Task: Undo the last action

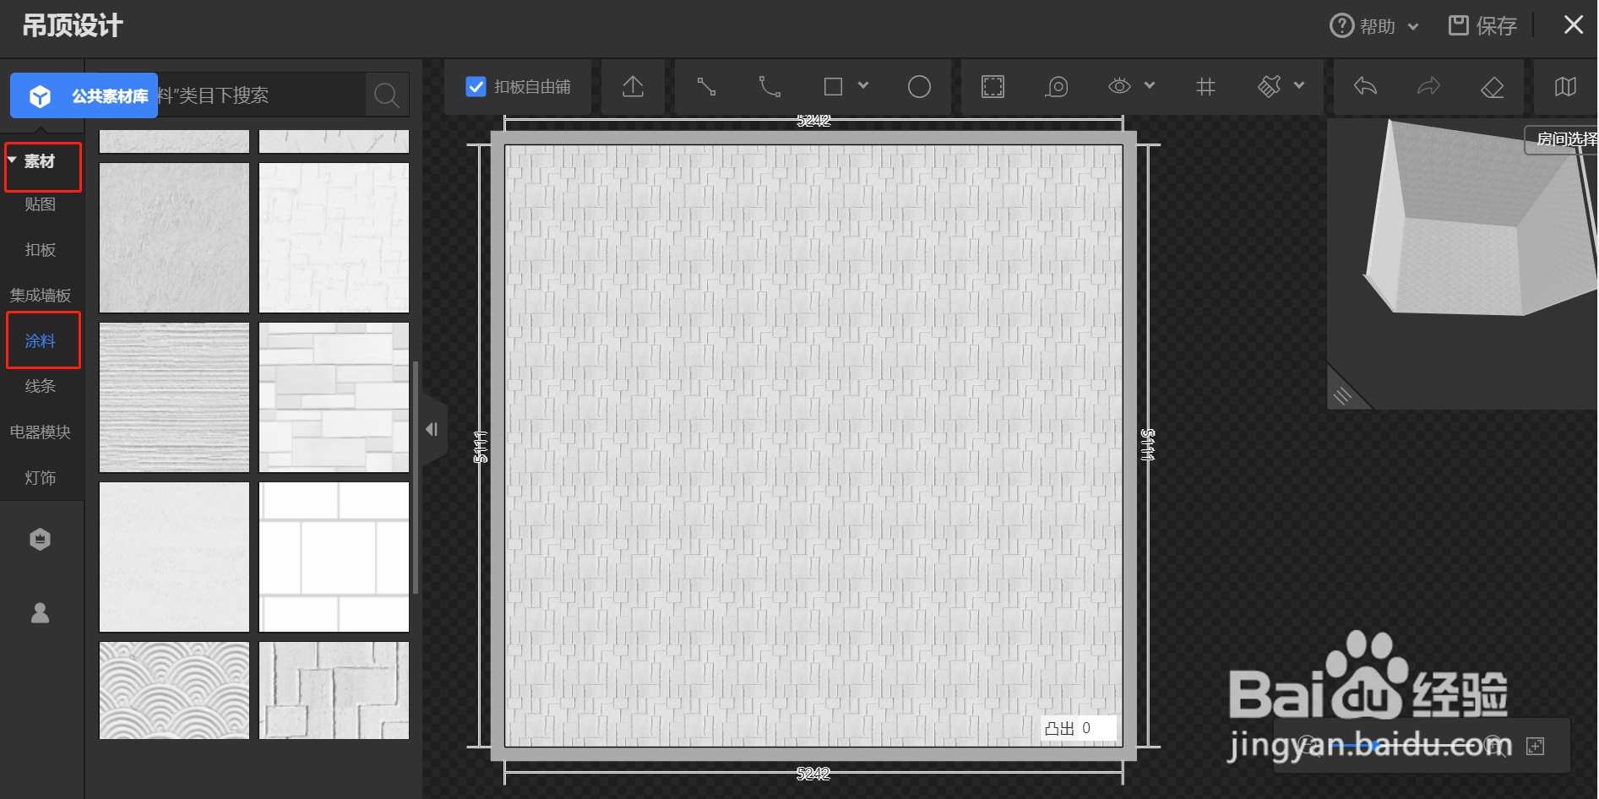Action: point(1365,86)
